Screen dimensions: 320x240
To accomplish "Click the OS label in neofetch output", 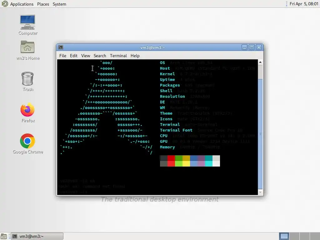I will [162, 62].
